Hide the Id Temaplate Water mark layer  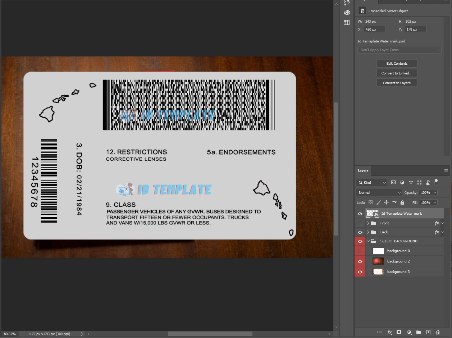point(360,214)
